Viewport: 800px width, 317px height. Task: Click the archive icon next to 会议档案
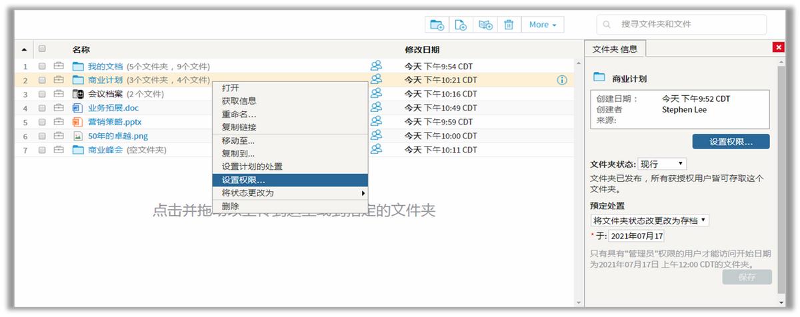(x=77, y=94)
